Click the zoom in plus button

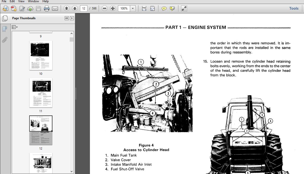click(x=113, y=8)
